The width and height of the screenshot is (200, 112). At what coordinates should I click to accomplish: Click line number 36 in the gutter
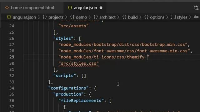pyautogui.click(x=12, y=100)
